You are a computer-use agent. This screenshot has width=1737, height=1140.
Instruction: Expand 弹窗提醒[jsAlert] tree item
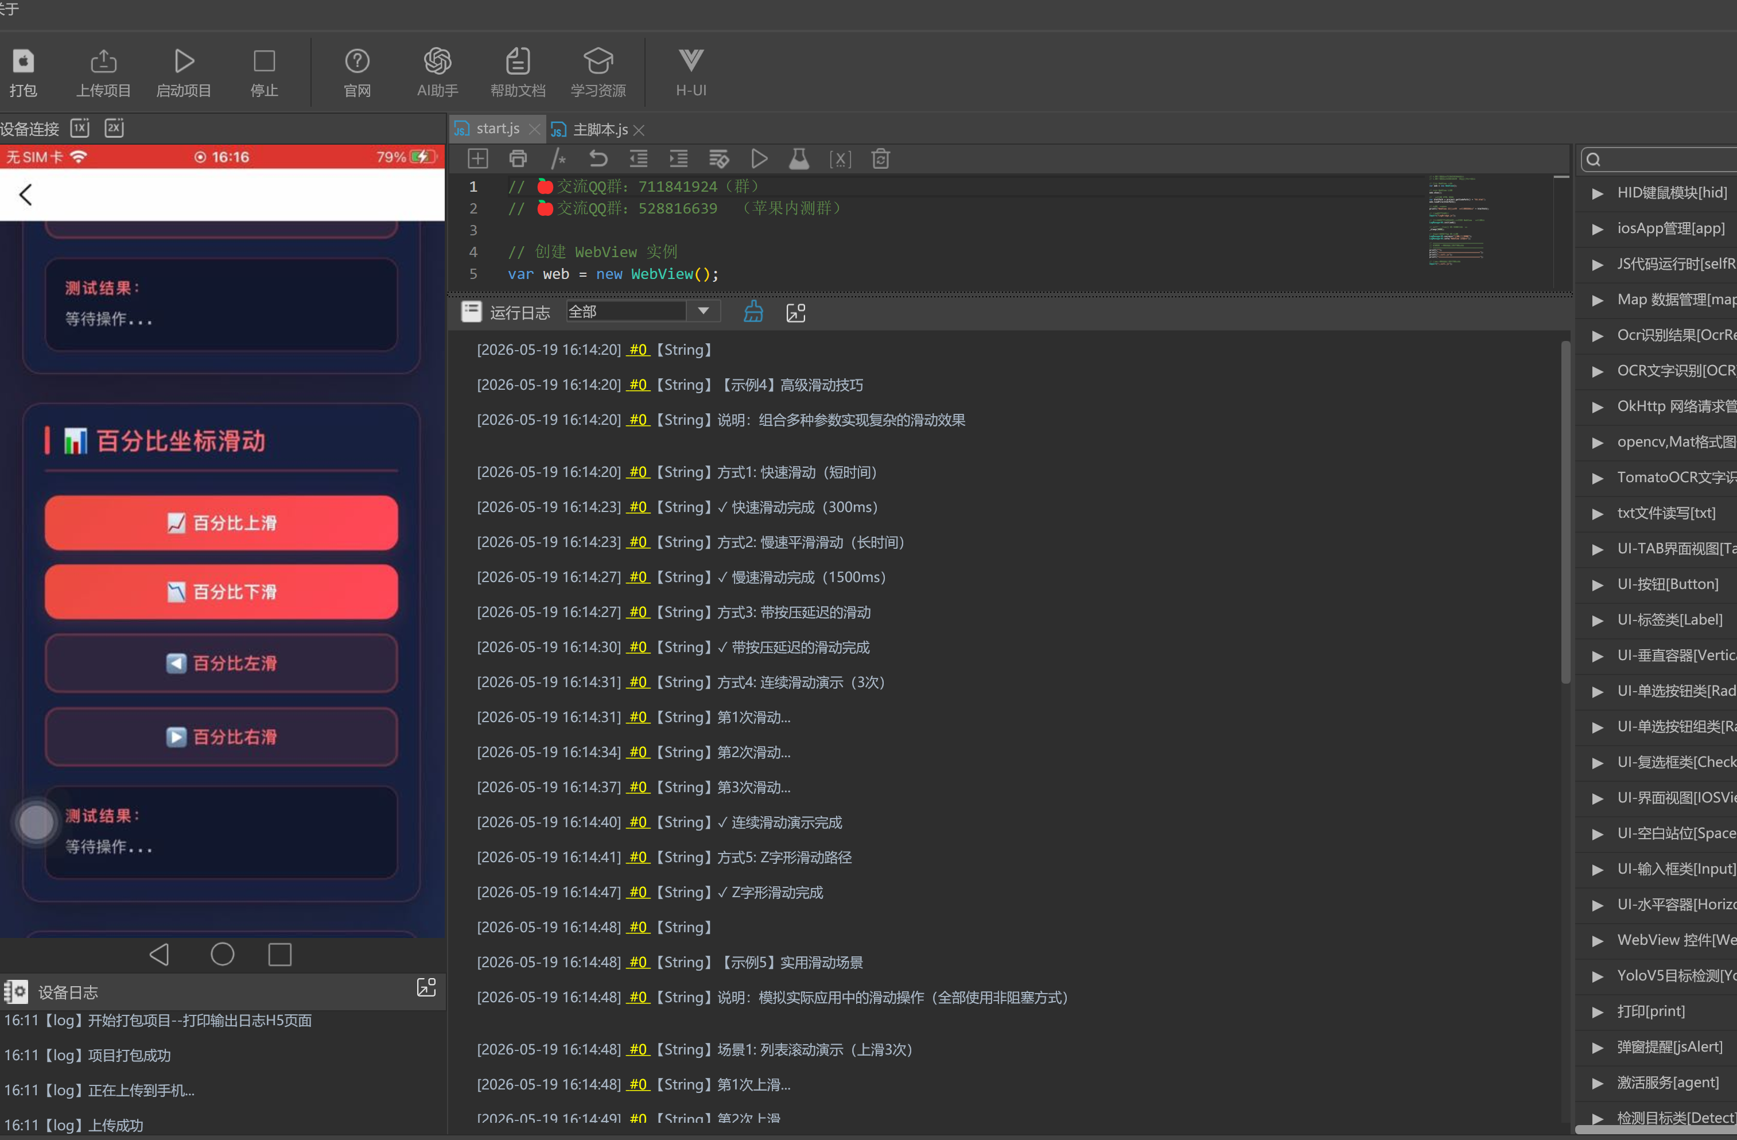[1598, 1048]
